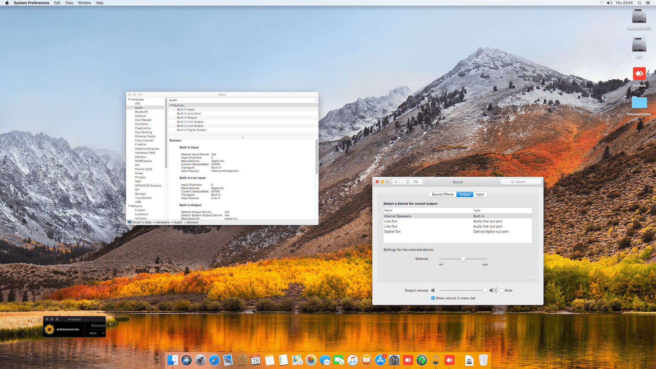Open the Help menu
Screen dimensions: 656x369
tap(99, 3)
